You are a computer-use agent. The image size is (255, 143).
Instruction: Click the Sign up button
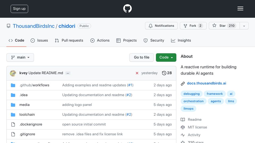(x=19, y=9)
